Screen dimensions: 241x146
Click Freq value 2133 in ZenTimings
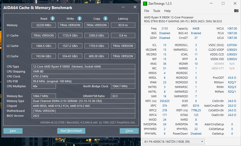(x=165, y=28)
